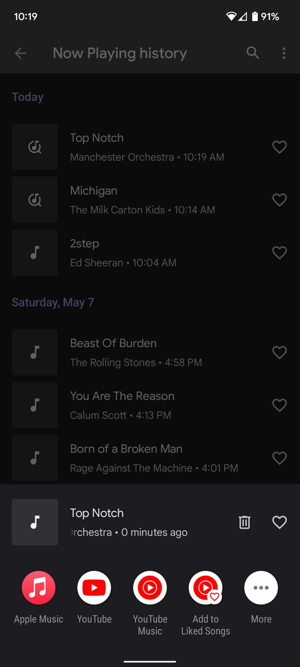
Task: Delete Top Notch from history
Action: 244,522
